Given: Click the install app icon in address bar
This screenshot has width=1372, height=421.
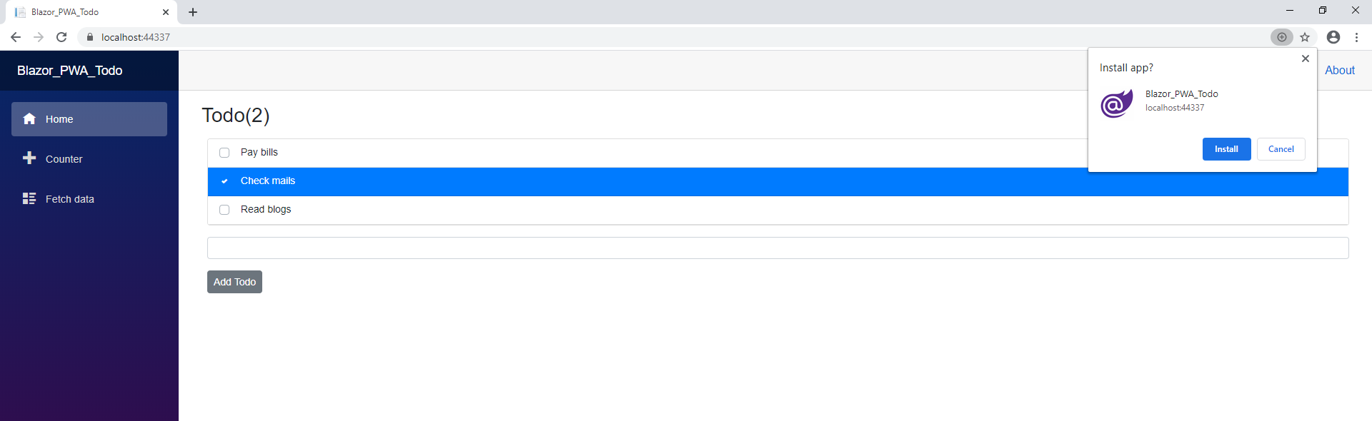Looking at the screenshot, I should pos(1281,37).
